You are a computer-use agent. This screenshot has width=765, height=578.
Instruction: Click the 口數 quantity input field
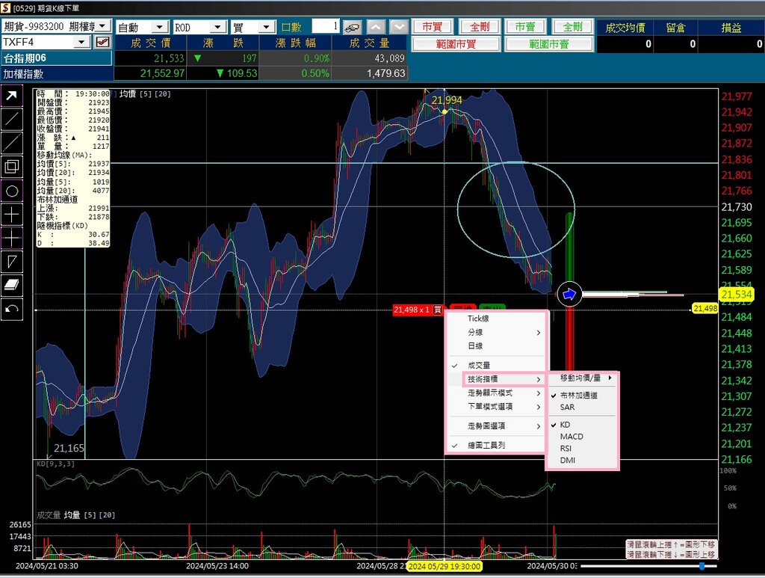click(x=325, y=26)
